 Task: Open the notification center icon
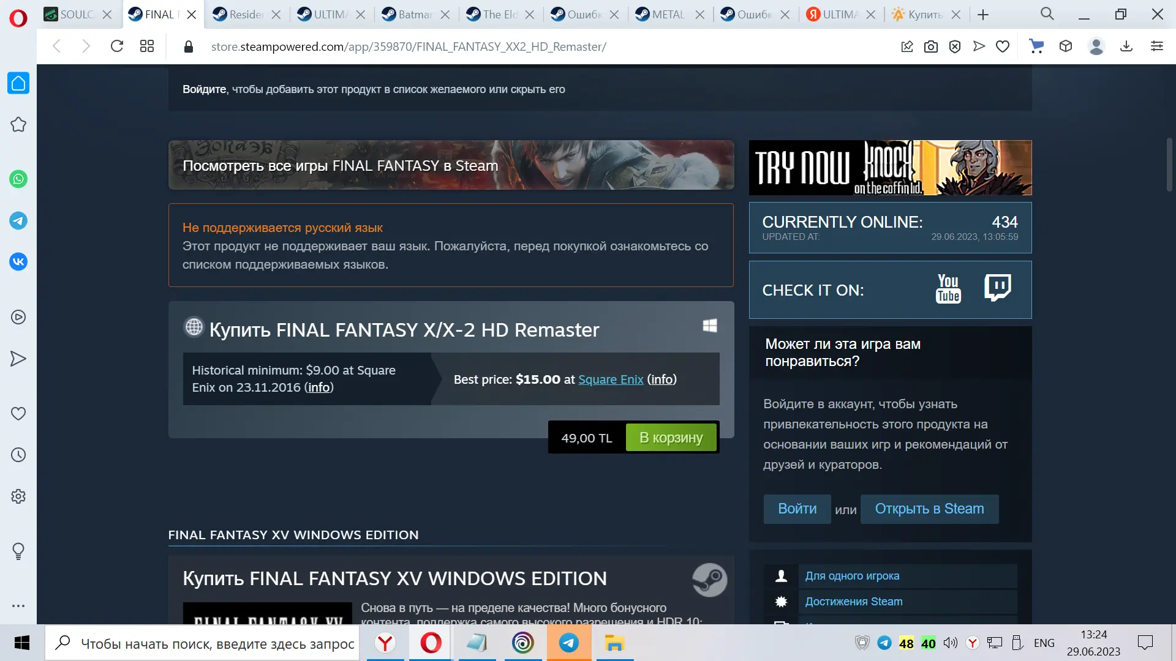click(1145, 643)
